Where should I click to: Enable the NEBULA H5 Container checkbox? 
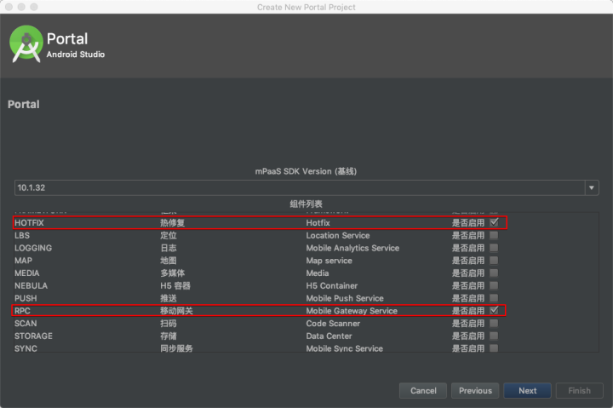point(494,285)
